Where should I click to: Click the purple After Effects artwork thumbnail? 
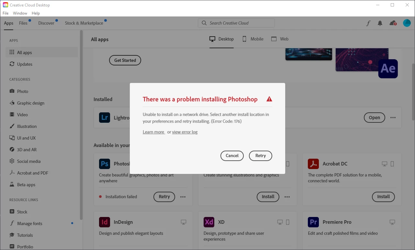362,60
